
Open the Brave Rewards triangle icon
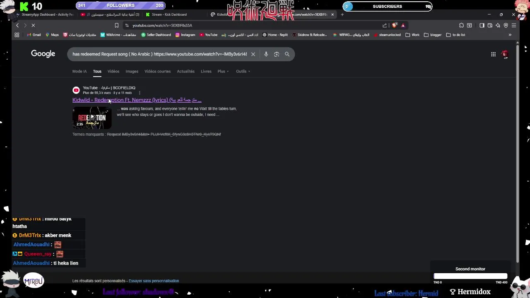(x=403, y=25)
